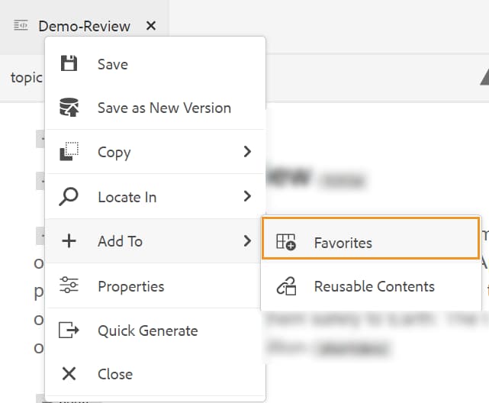Screen dimensions: 489x403
Task: Expand the Add To submenu chevron
Action: tap(247, 241)
